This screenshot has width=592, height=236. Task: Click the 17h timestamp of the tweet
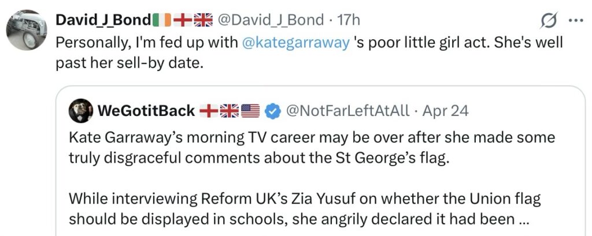349,20
